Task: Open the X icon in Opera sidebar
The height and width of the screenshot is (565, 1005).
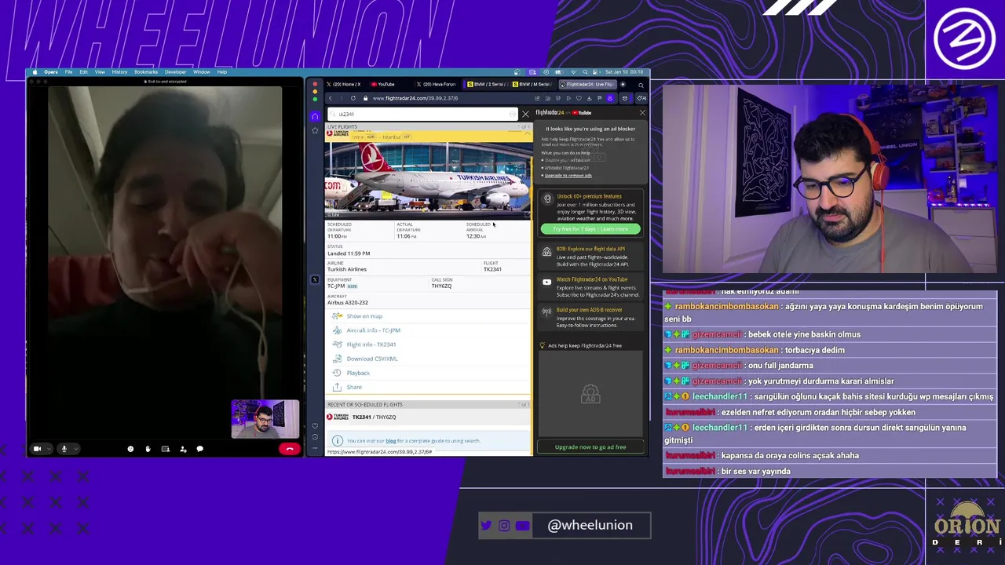Action: click(x=315, y=279)
